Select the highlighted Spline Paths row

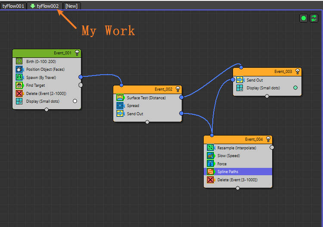pyautogui.click(x=238, y=171)
